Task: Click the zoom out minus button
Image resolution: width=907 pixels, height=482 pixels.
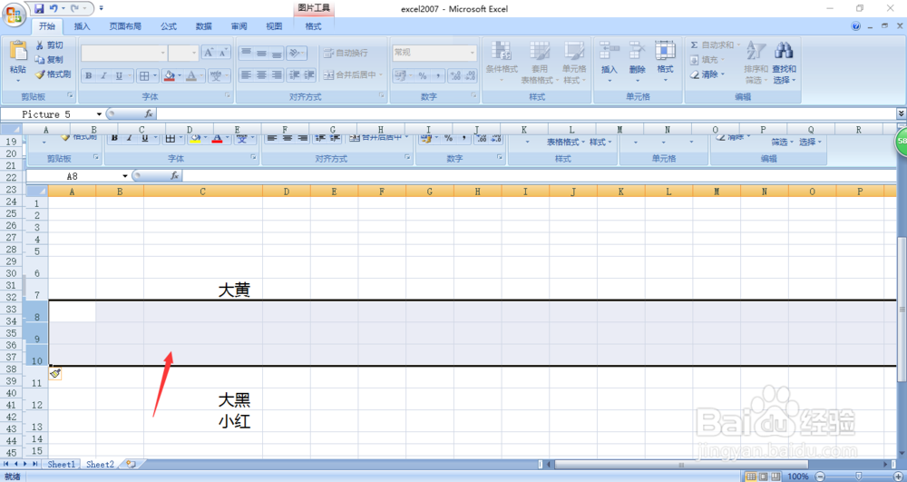Action: click(819, 477)
